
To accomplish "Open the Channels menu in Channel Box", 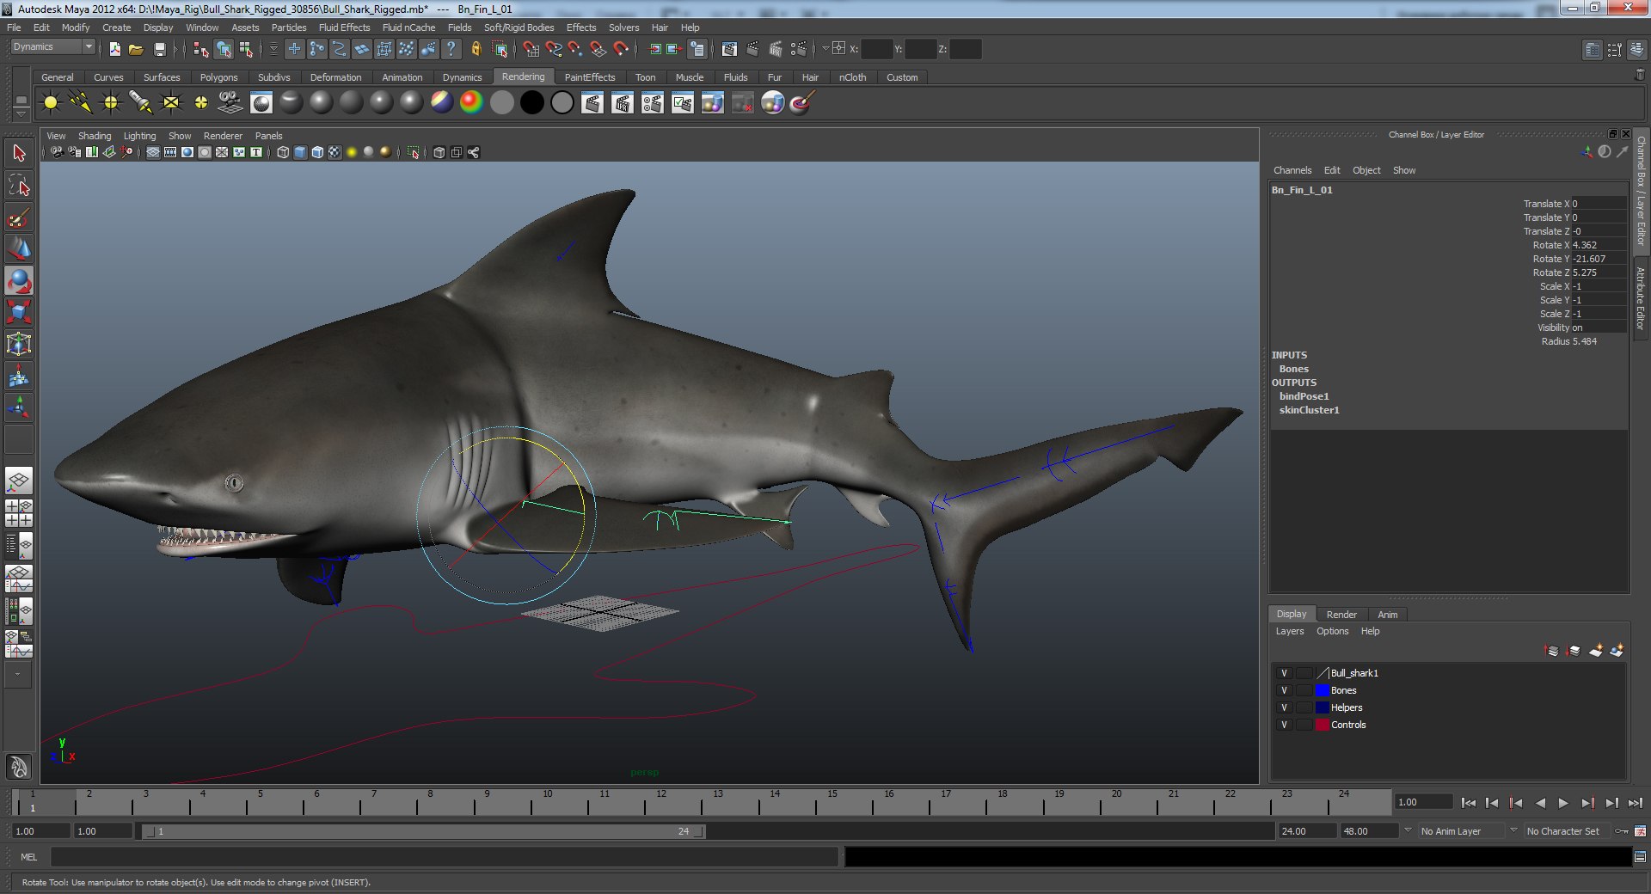I will [x=1292, y=170].
